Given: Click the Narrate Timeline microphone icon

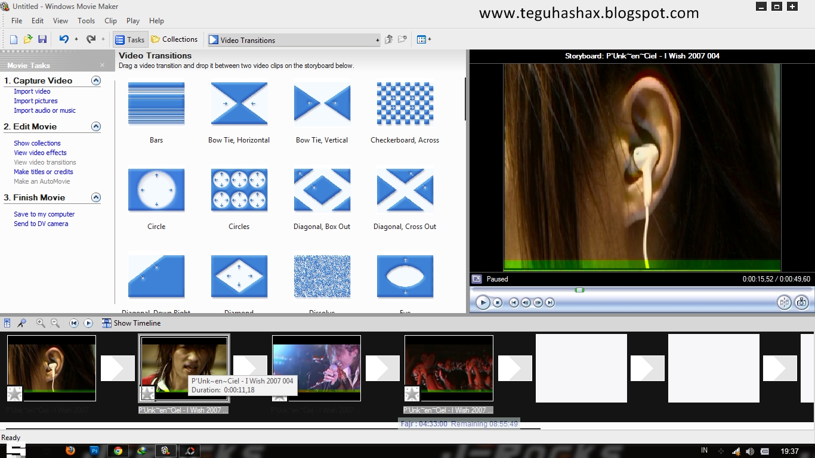Looking at the screenshot, I should (21, 323).
